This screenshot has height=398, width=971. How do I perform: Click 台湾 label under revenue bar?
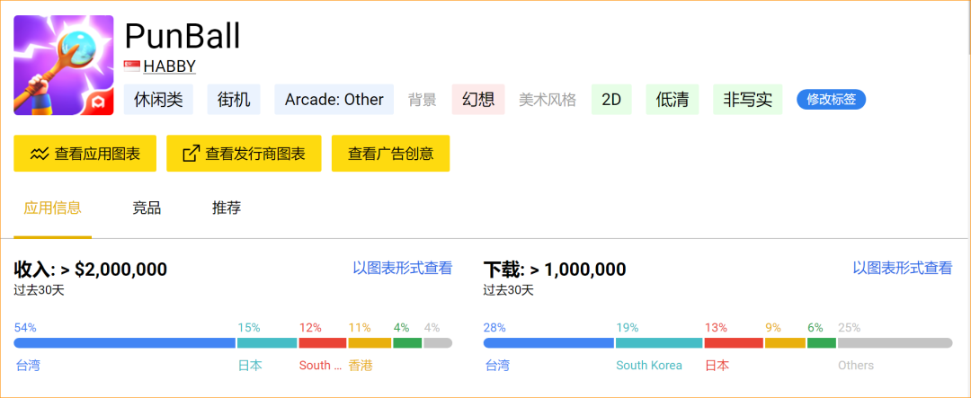28,366
